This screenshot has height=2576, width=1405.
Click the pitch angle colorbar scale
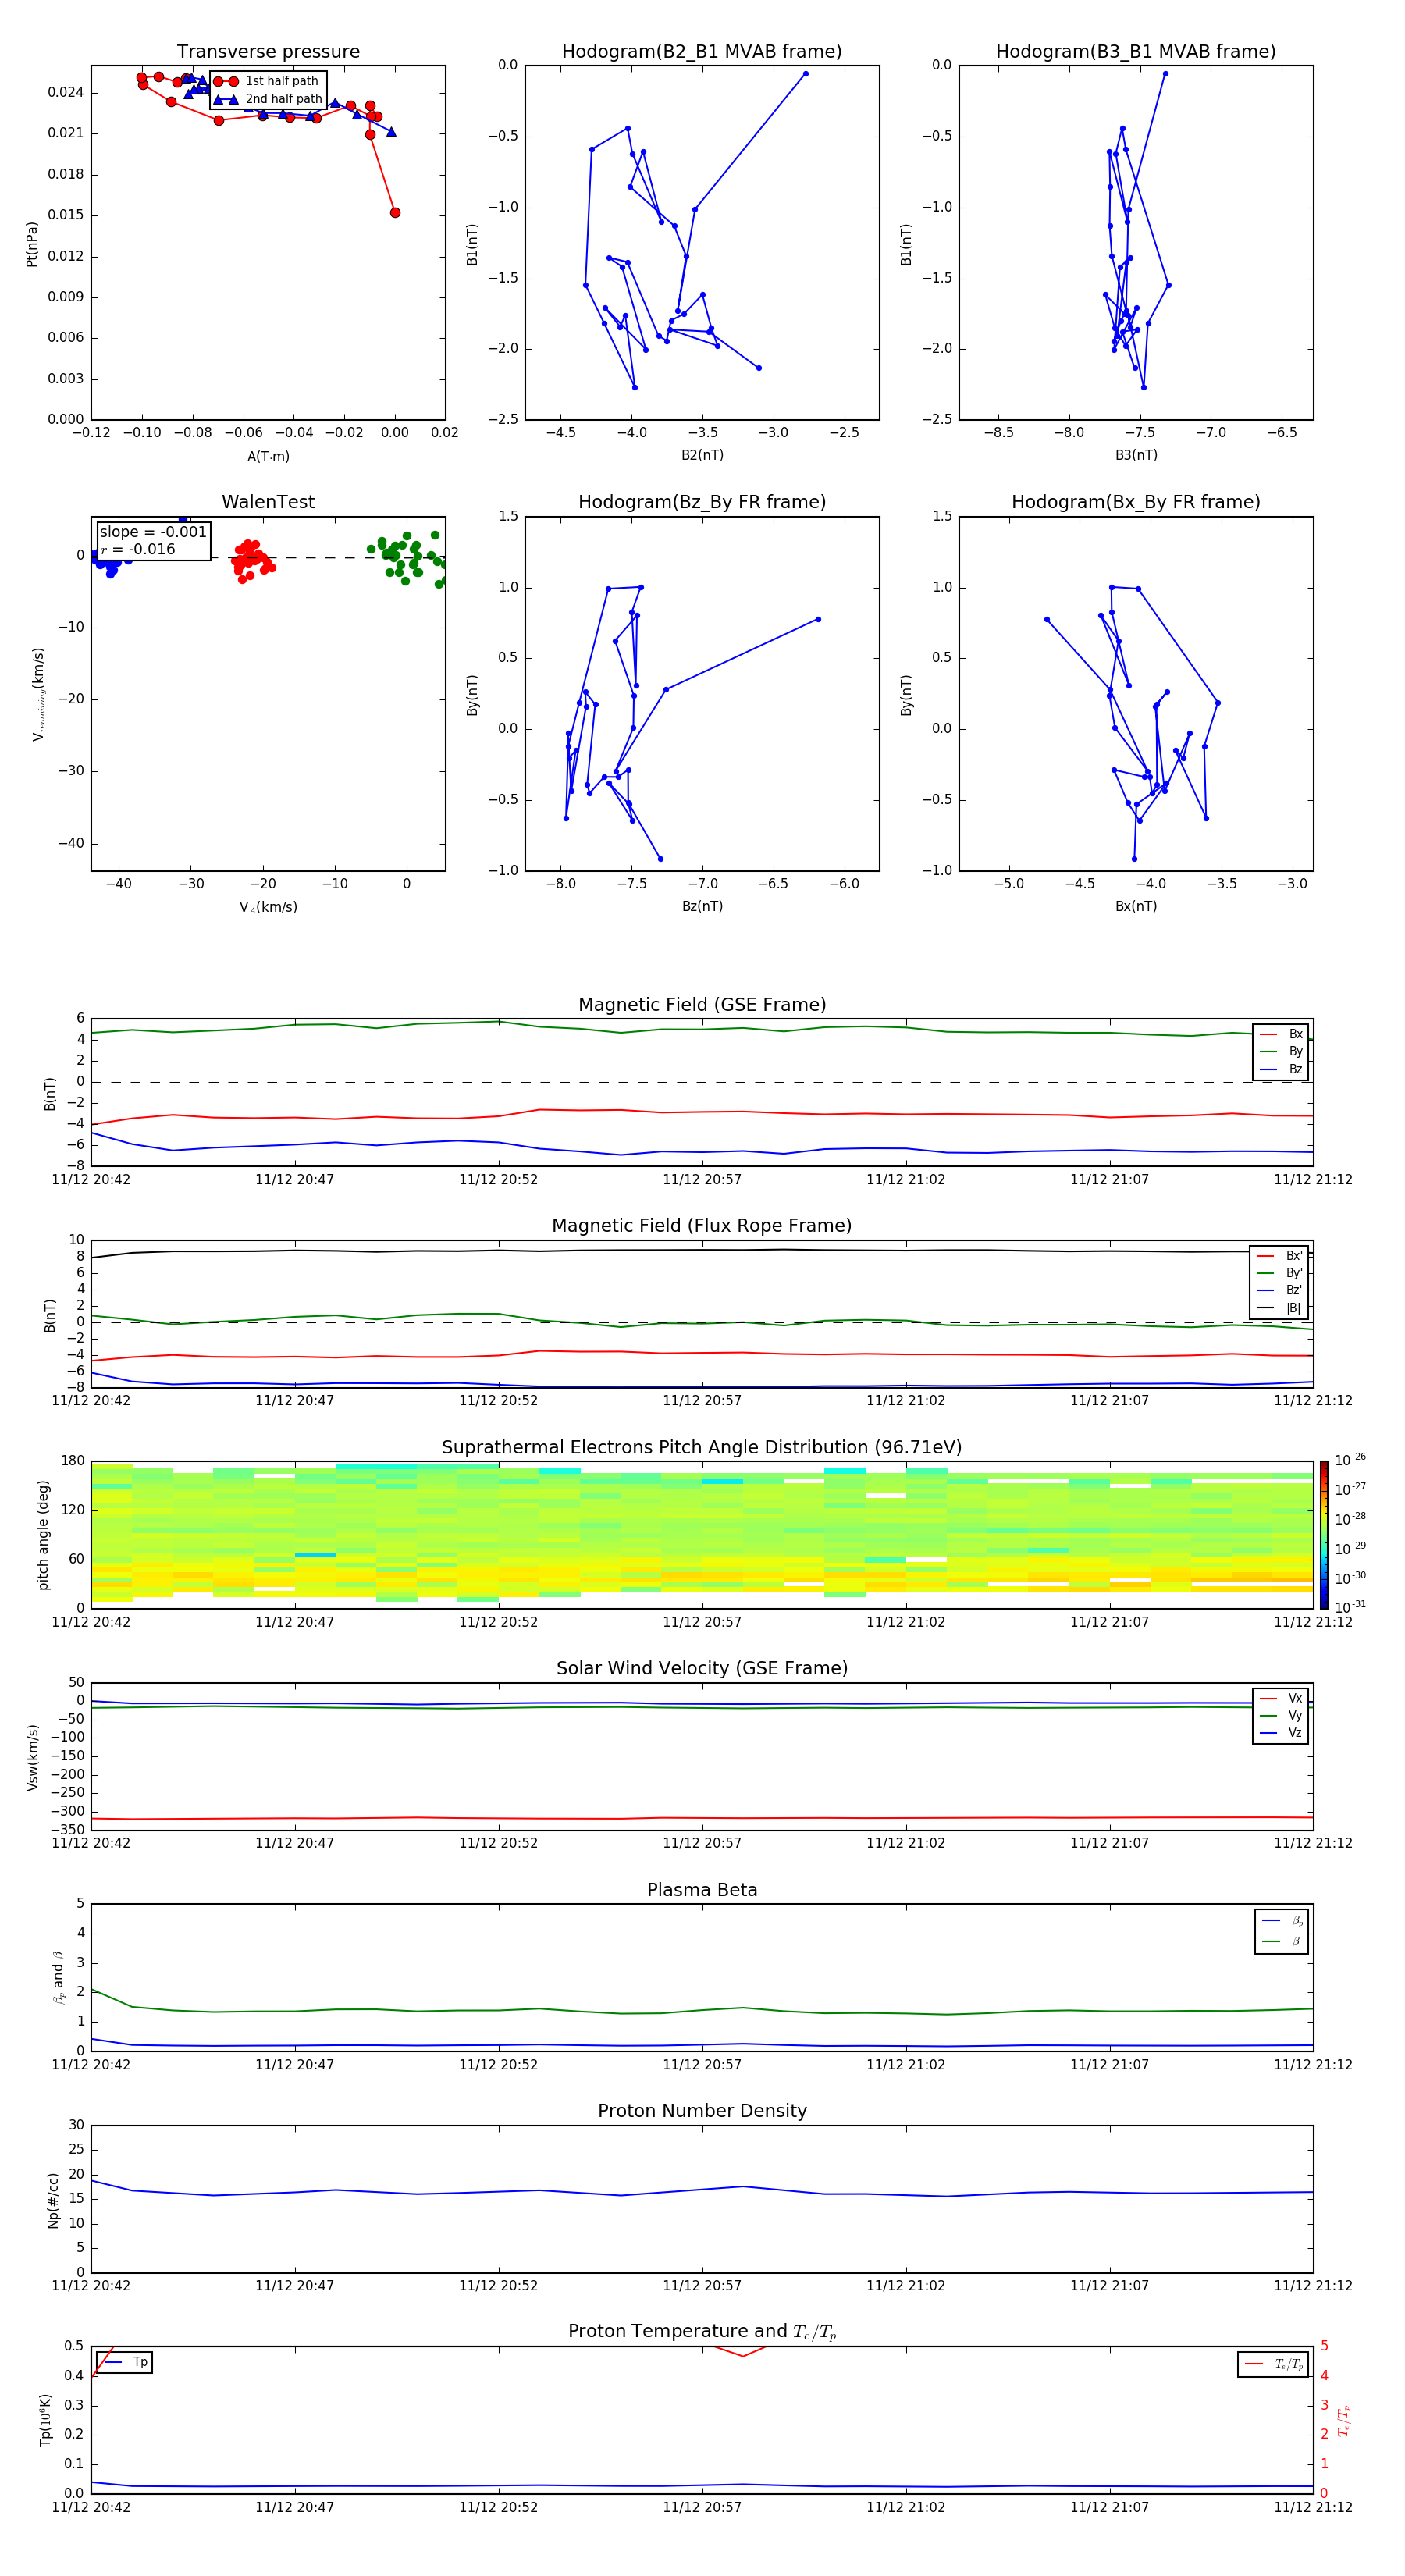[1324, 1534]
